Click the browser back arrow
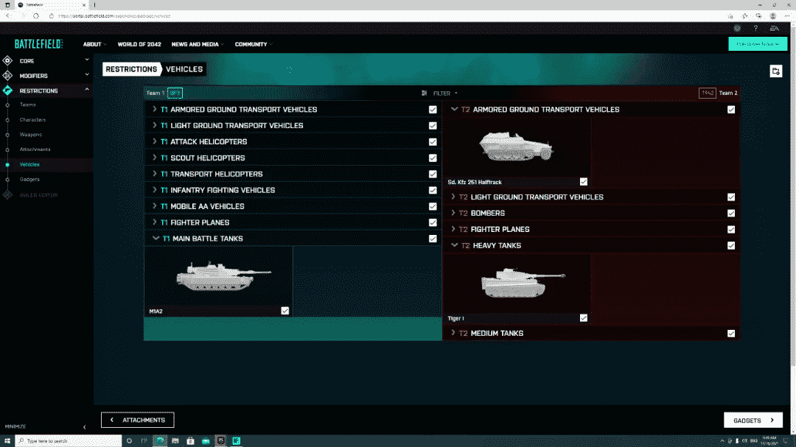Screen dimensions: 796x447 tap(7, 15)
